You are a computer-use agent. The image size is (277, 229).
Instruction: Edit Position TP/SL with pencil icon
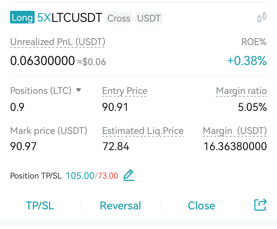click(128, 175)
